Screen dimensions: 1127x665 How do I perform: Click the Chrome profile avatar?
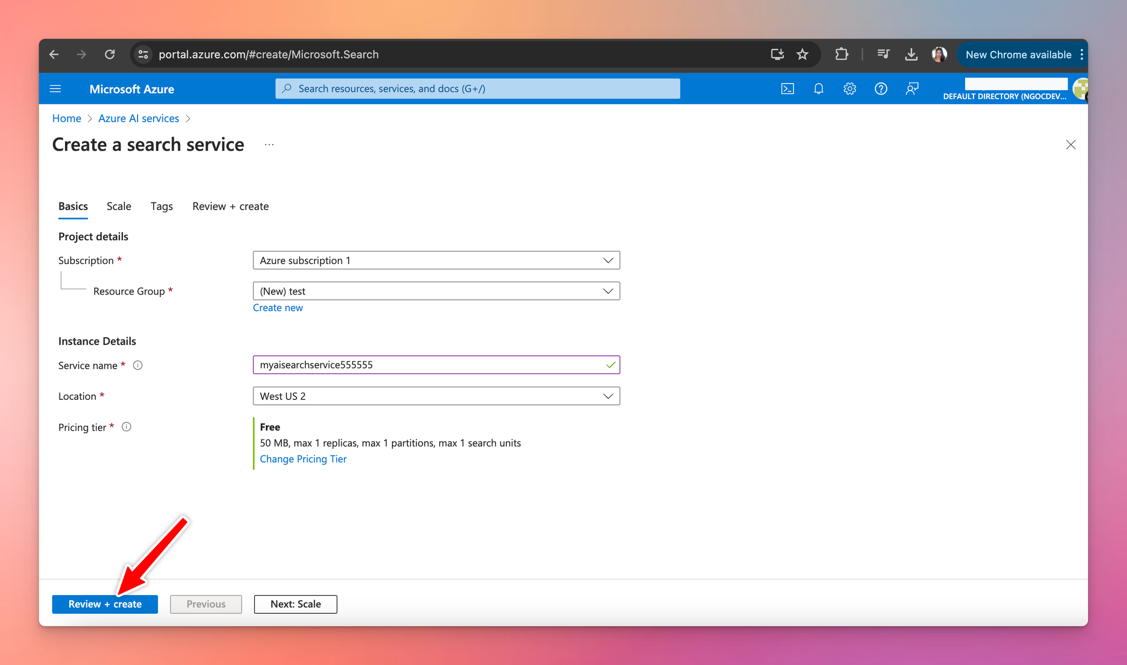click(x=939, y=54)
